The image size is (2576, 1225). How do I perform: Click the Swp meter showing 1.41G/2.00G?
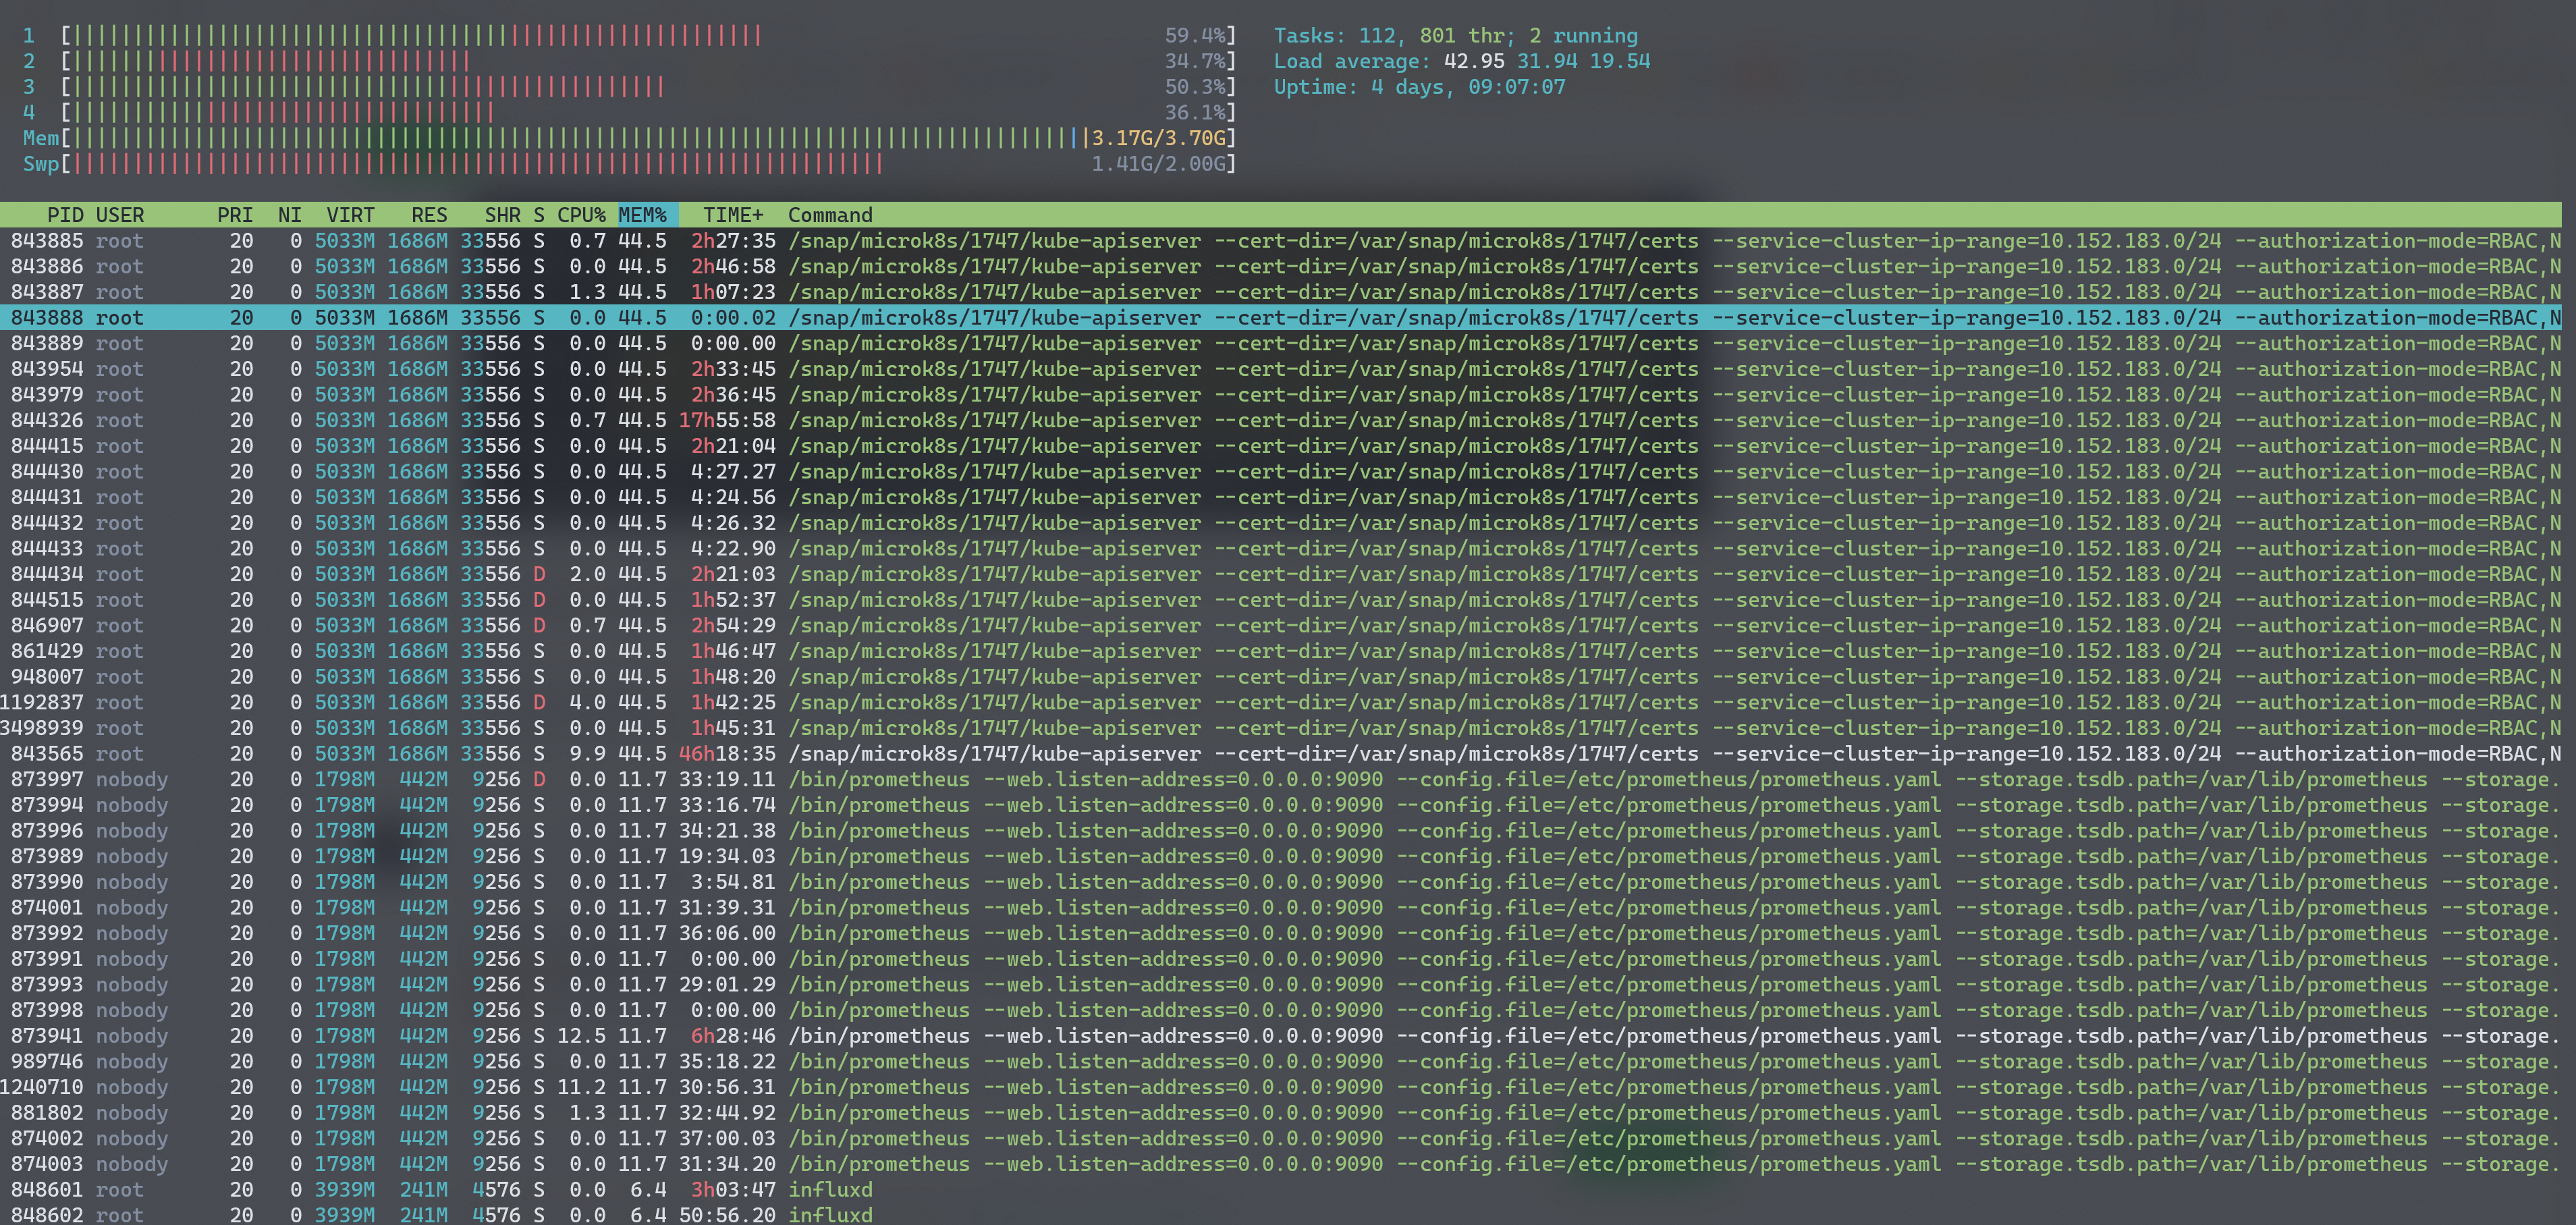(x=630, y=164)
